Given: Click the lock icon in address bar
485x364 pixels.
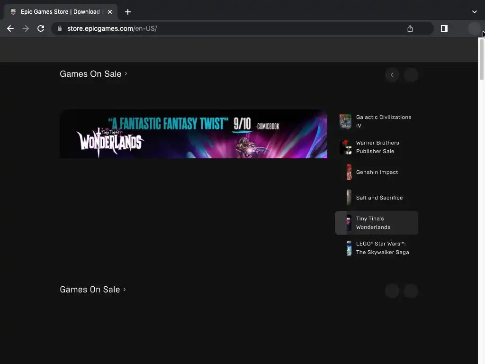Looking at the screenshot, I should click(60, 28).
